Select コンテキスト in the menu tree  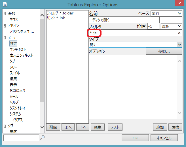click(18, 50)
